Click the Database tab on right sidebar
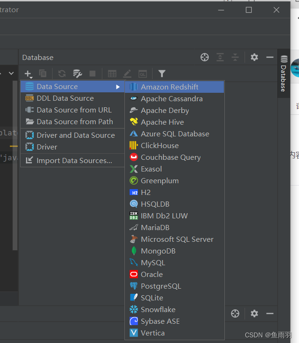 pyautogui.click(x=284, y=74)
